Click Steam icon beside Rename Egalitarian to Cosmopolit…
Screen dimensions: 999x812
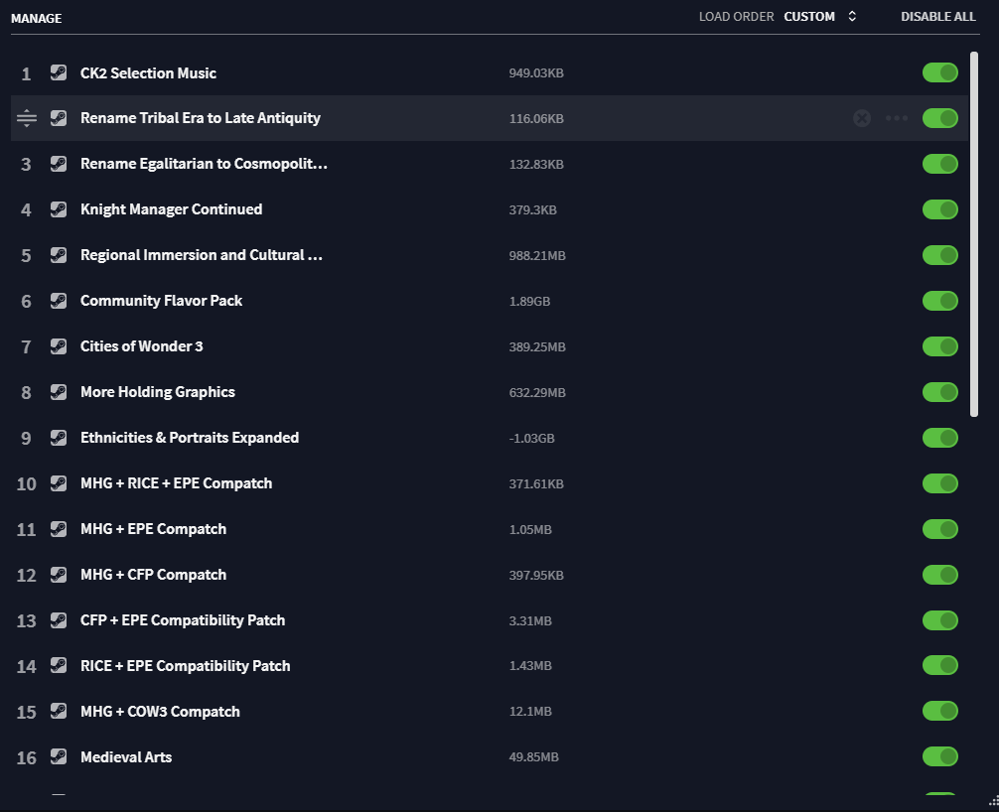pyautogui.click(x=59, y=164)
